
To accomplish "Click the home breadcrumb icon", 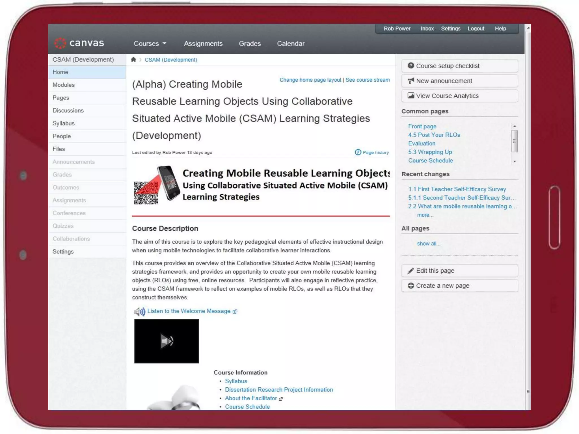I will (133, 60).
